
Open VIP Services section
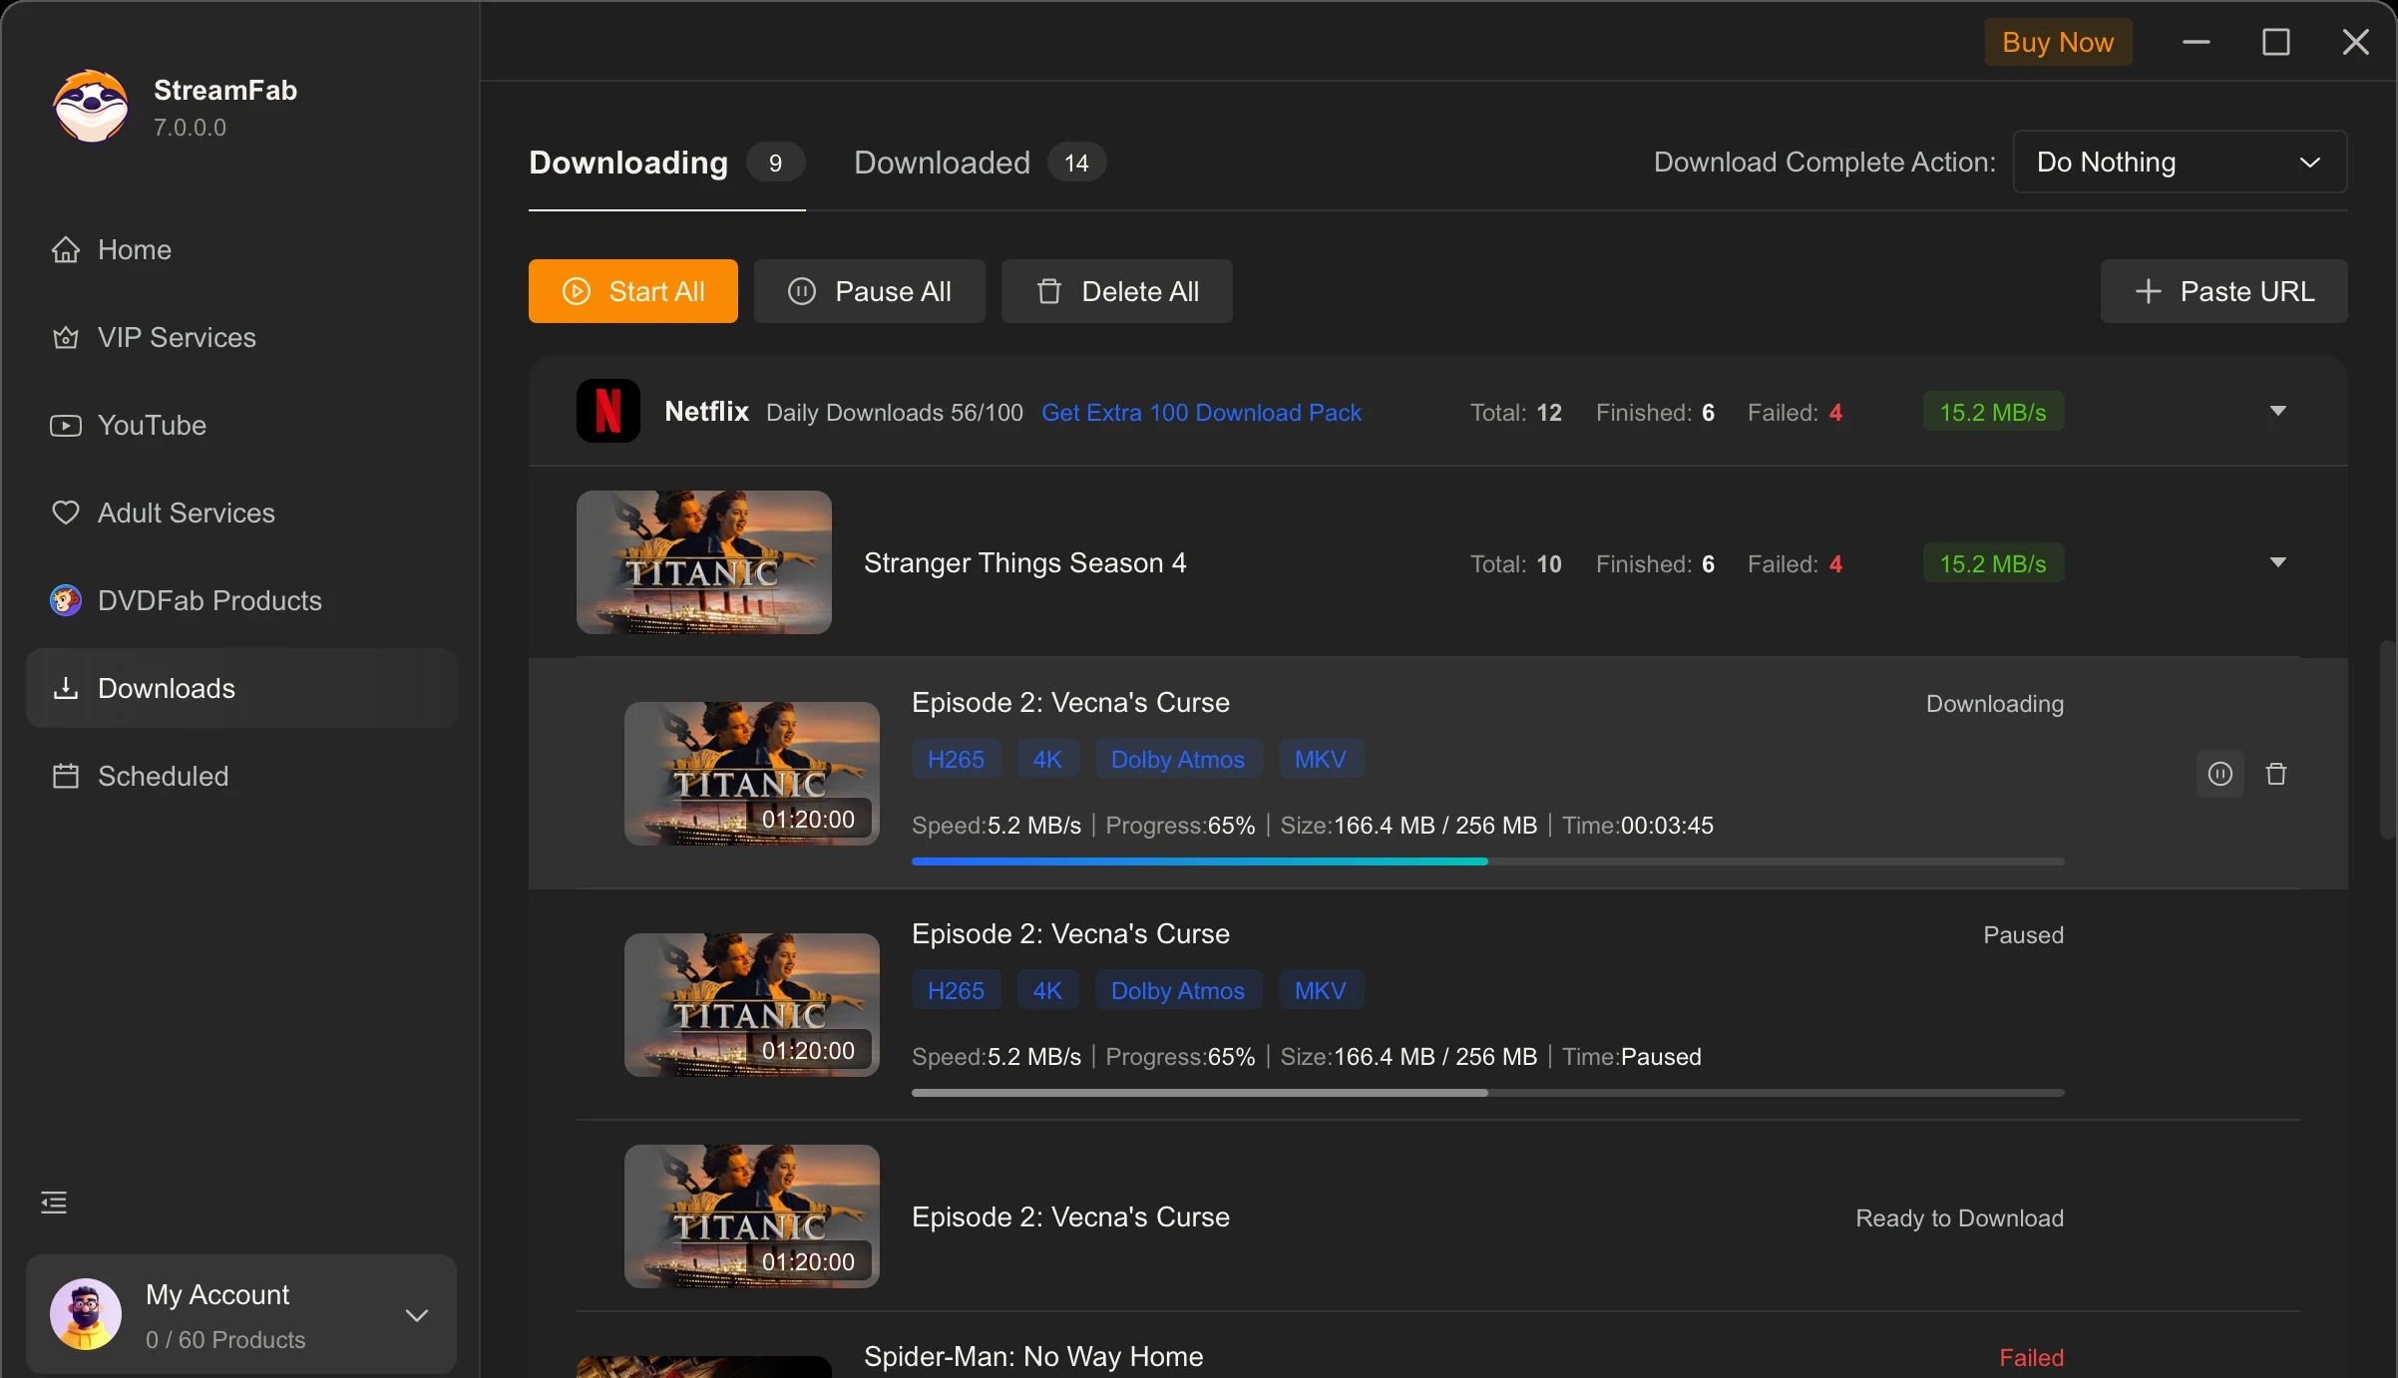(241, 337)
